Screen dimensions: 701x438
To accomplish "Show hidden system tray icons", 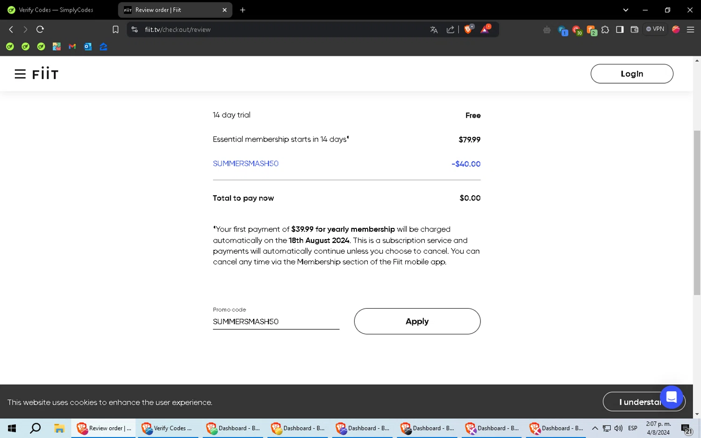I will (x=595, y=428).
